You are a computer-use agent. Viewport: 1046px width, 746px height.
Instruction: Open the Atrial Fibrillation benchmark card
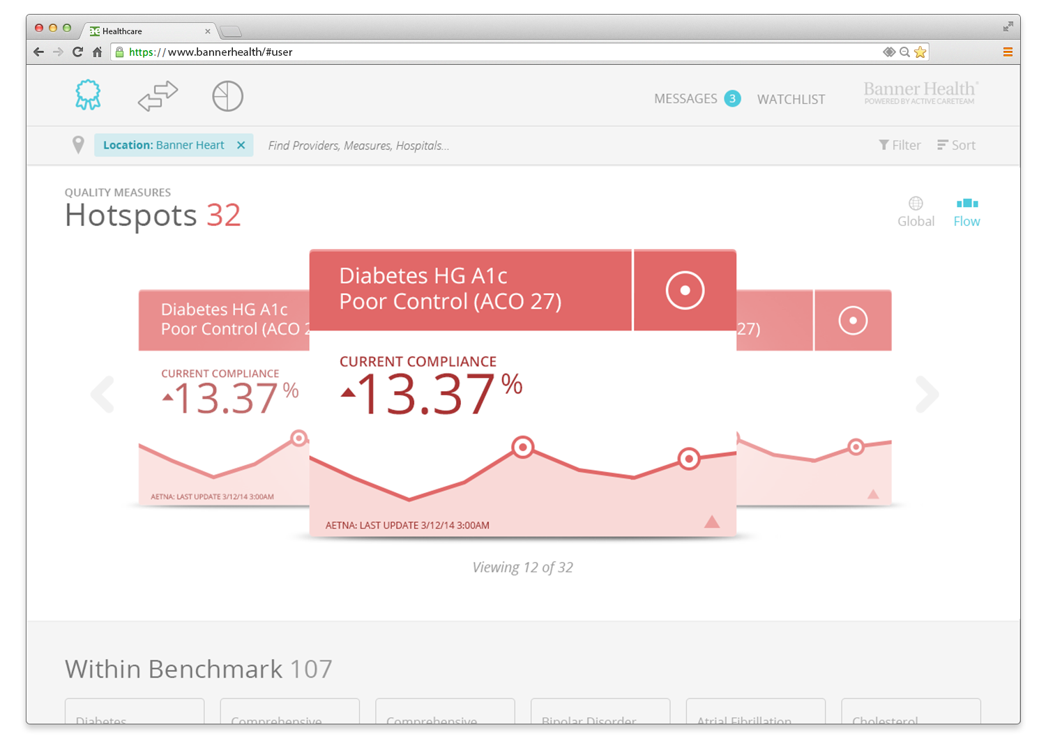click(x=756, y=711)
